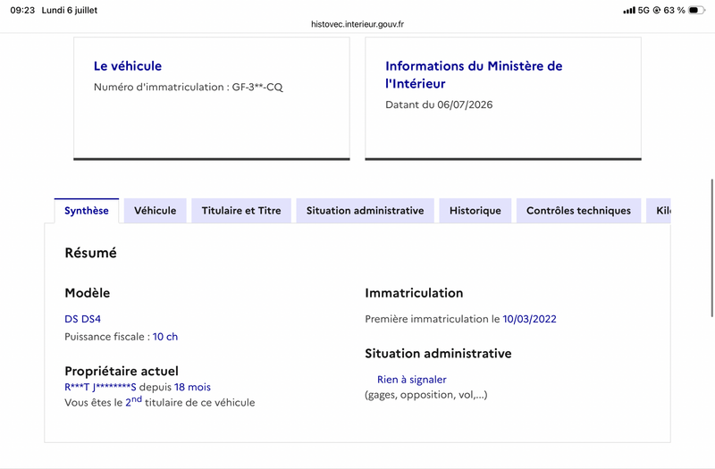Click the registration number GF-3**-CQ line

(189, 87)
